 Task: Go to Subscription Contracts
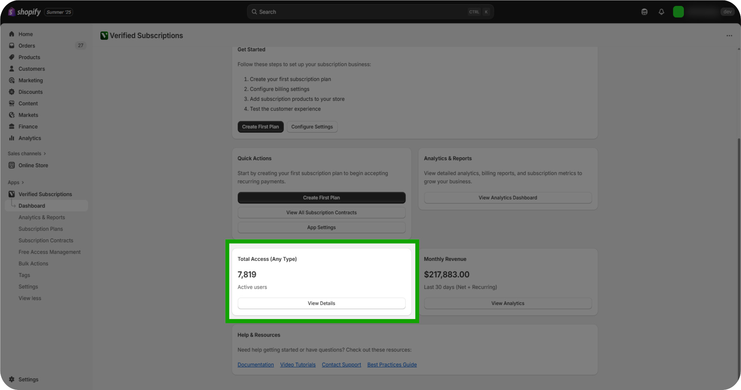46,240
